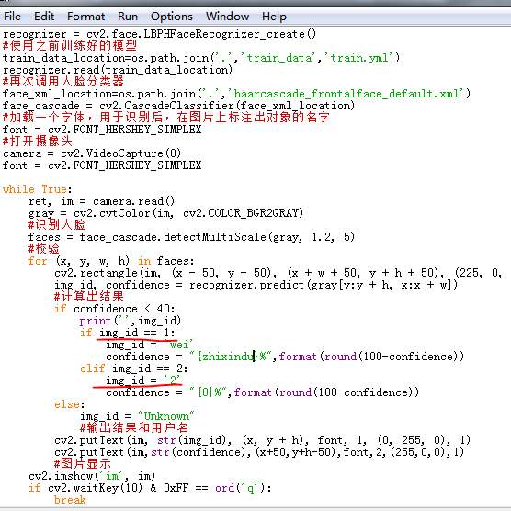This screenshot has height=511, width=511.
Task: Click the string 'haarcascade_frontalface_default.xml'
Action: click(346, 94)
